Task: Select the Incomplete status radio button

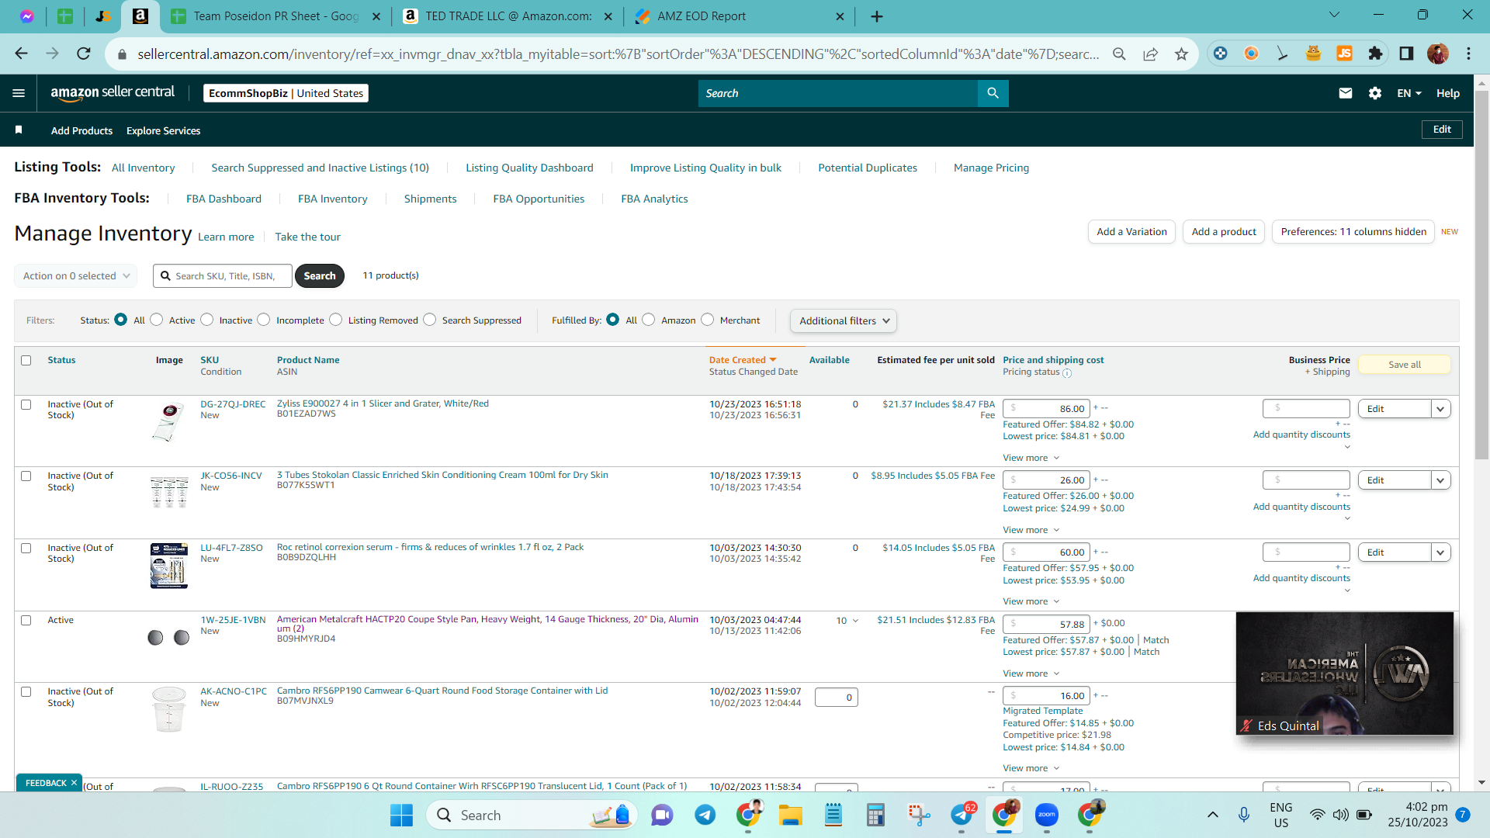Action: [x=264, y=320]
